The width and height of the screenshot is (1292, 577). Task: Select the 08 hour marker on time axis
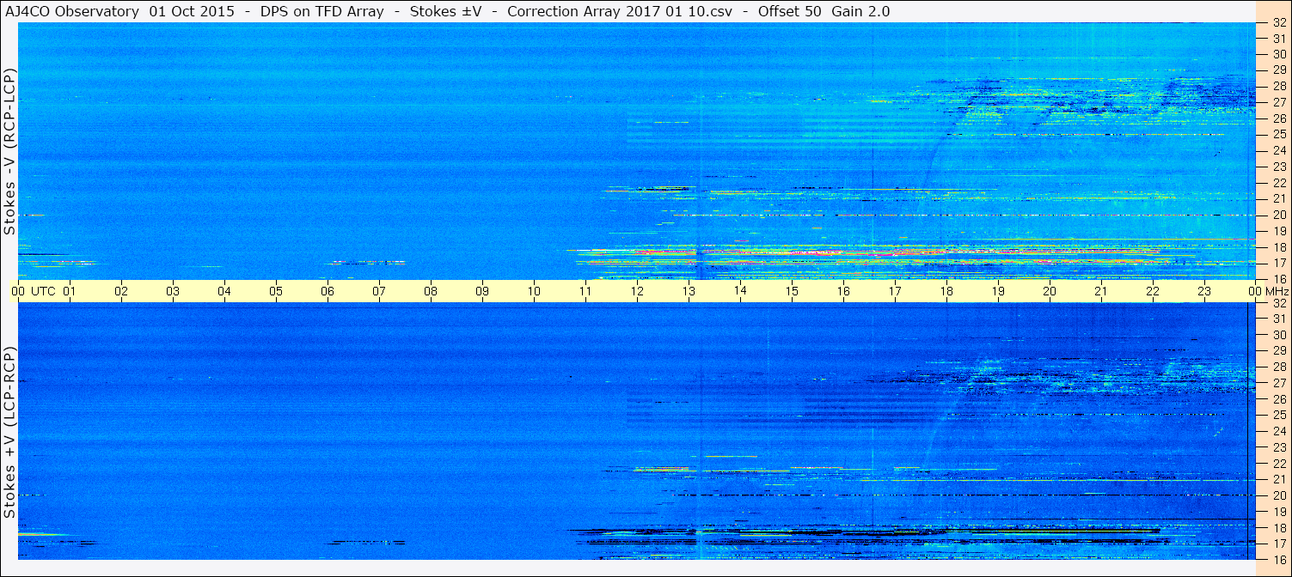431,291
